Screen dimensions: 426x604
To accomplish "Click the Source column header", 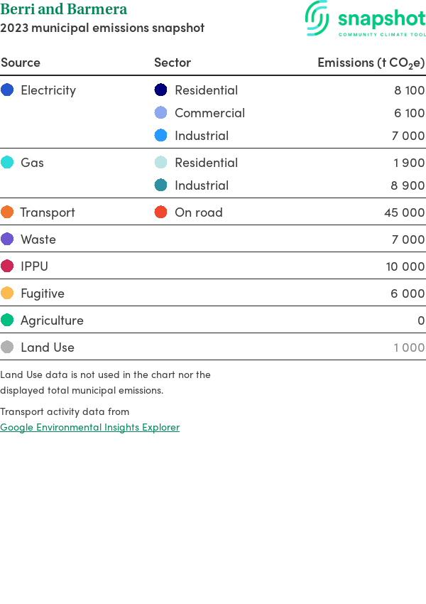I will point(21,63).
